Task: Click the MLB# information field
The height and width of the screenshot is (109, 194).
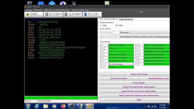Action: point(157,45)
